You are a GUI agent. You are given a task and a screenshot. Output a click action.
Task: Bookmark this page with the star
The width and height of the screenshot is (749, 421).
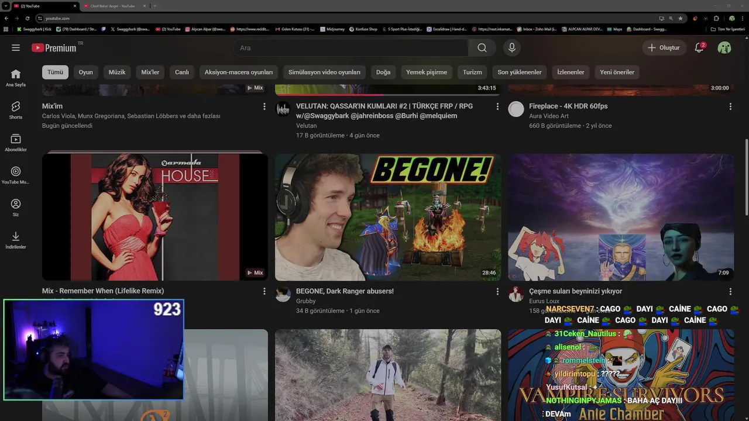[681, 18]
